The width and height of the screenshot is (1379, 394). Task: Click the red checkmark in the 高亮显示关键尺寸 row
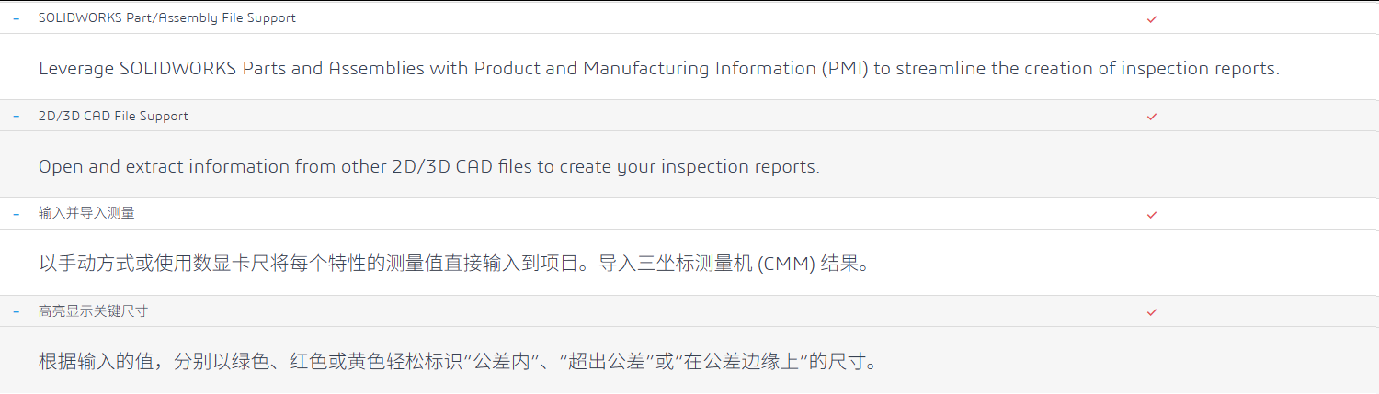(1152, 312)
